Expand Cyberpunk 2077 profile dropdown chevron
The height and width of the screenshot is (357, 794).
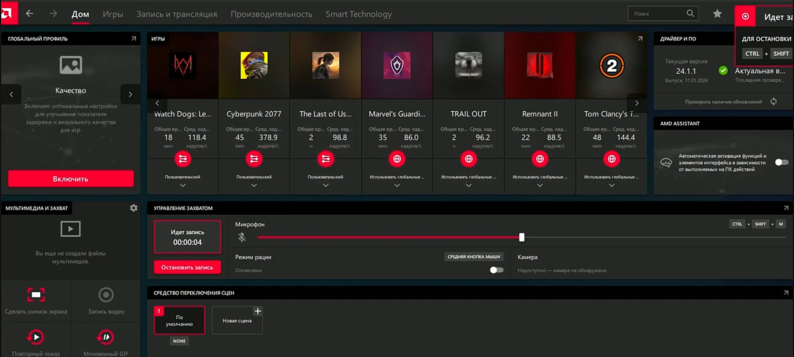(254, 185)
